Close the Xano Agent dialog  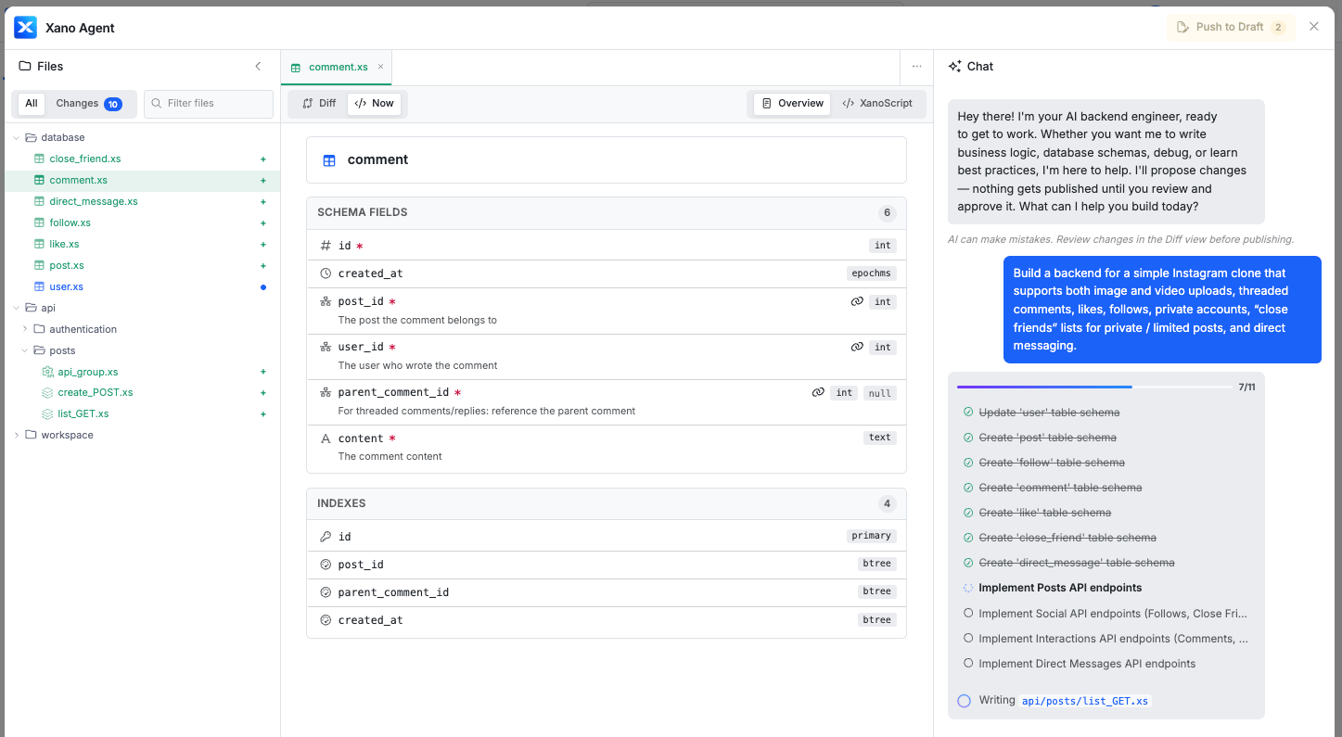[1313, 27]
